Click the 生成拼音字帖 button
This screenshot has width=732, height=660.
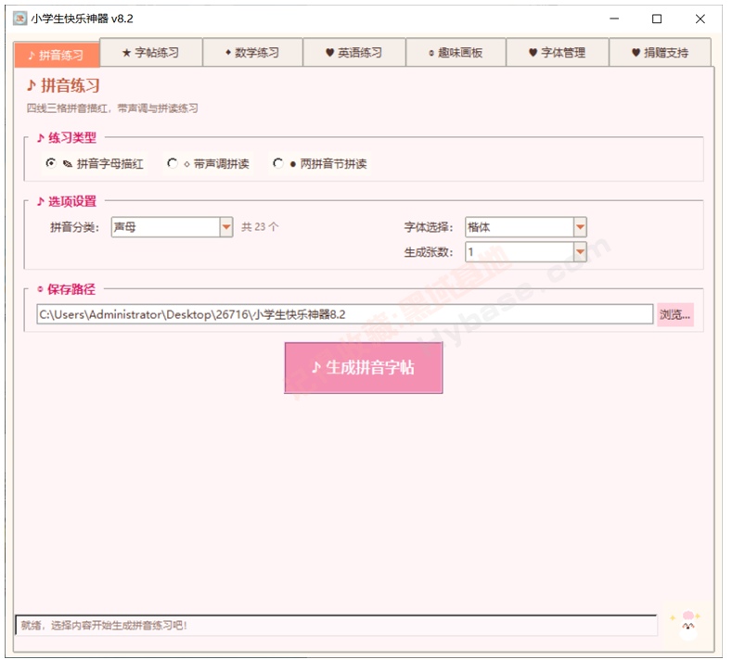(363, 368)
